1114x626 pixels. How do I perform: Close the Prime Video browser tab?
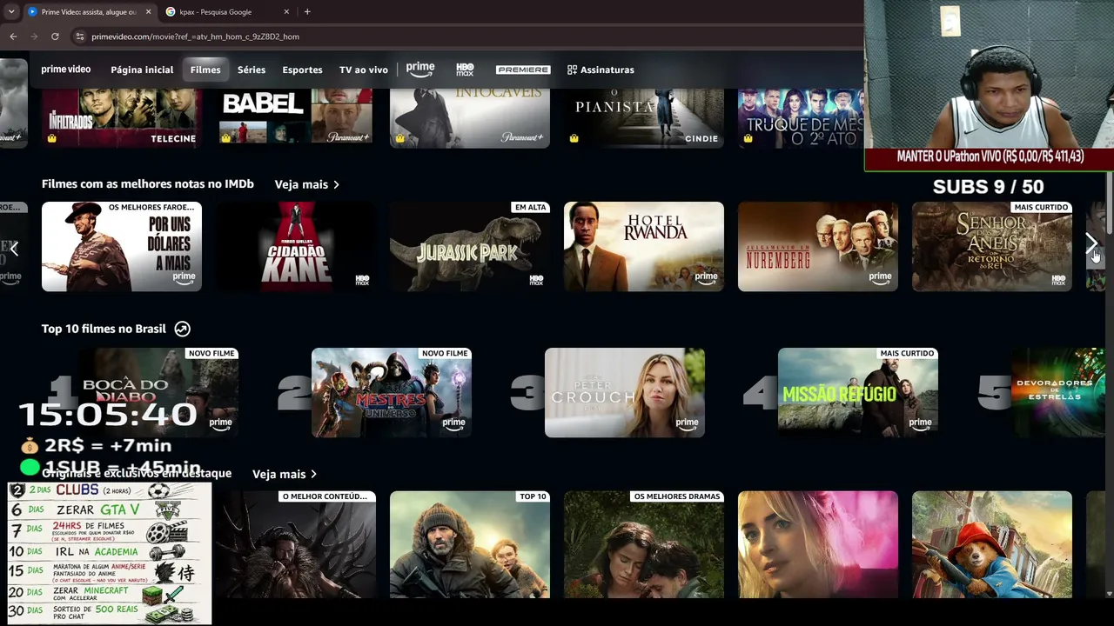click(x=148, y=12)
